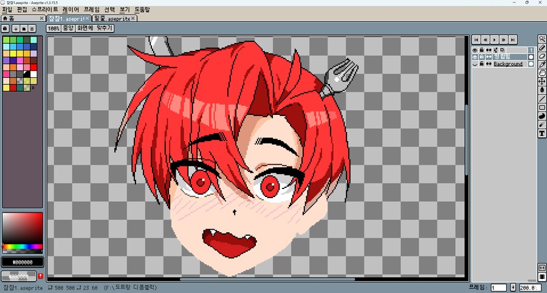Activate the Hand pan tool
The image size is (547, 293).
542,72
